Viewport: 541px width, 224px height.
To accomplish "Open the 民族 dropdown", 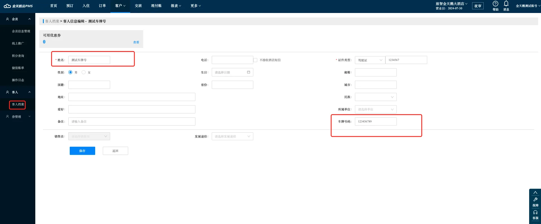I will tap(376, 97).
